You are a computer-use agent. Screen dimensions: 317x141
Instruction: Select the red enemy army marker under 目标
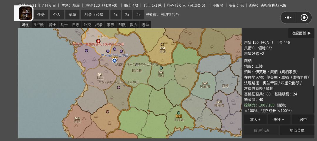[x=98, y=41]
